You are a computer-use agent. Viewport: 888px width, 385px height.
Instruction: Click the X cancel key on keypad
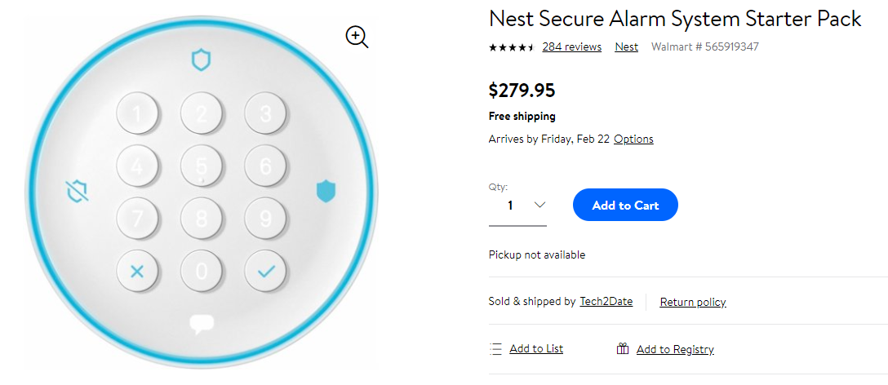(x=137, y=272)
